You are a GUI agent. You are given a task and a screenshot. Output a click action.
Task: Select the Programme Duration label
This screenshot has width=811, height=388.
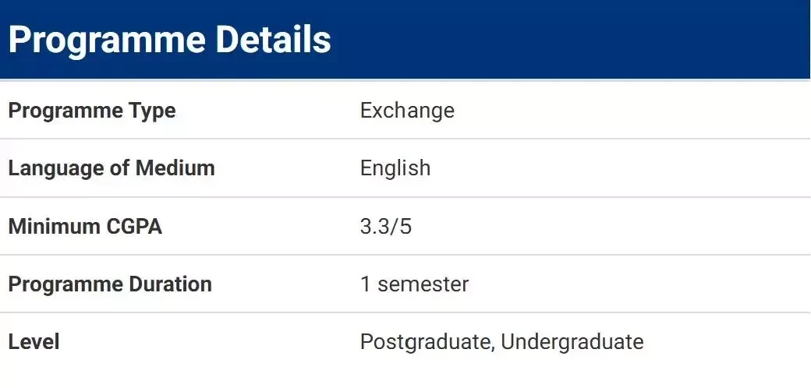(x=110, y=284)
